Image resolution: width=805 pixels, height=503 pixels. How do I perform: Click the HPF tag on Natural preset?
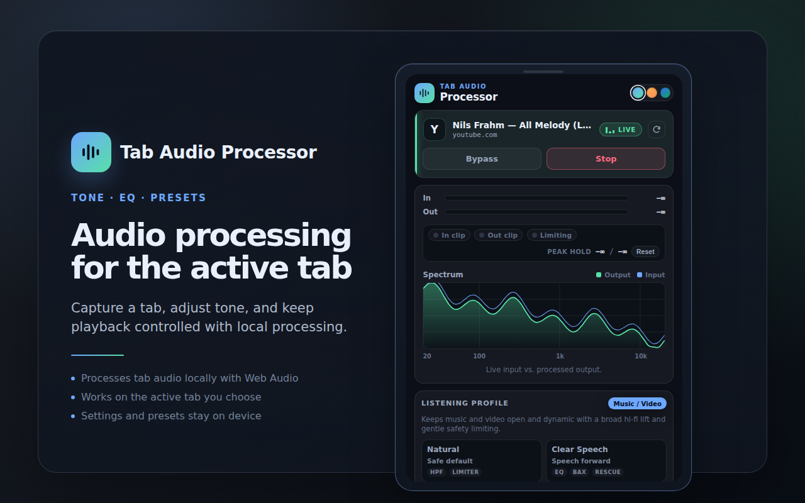click(x=436, y=472)
